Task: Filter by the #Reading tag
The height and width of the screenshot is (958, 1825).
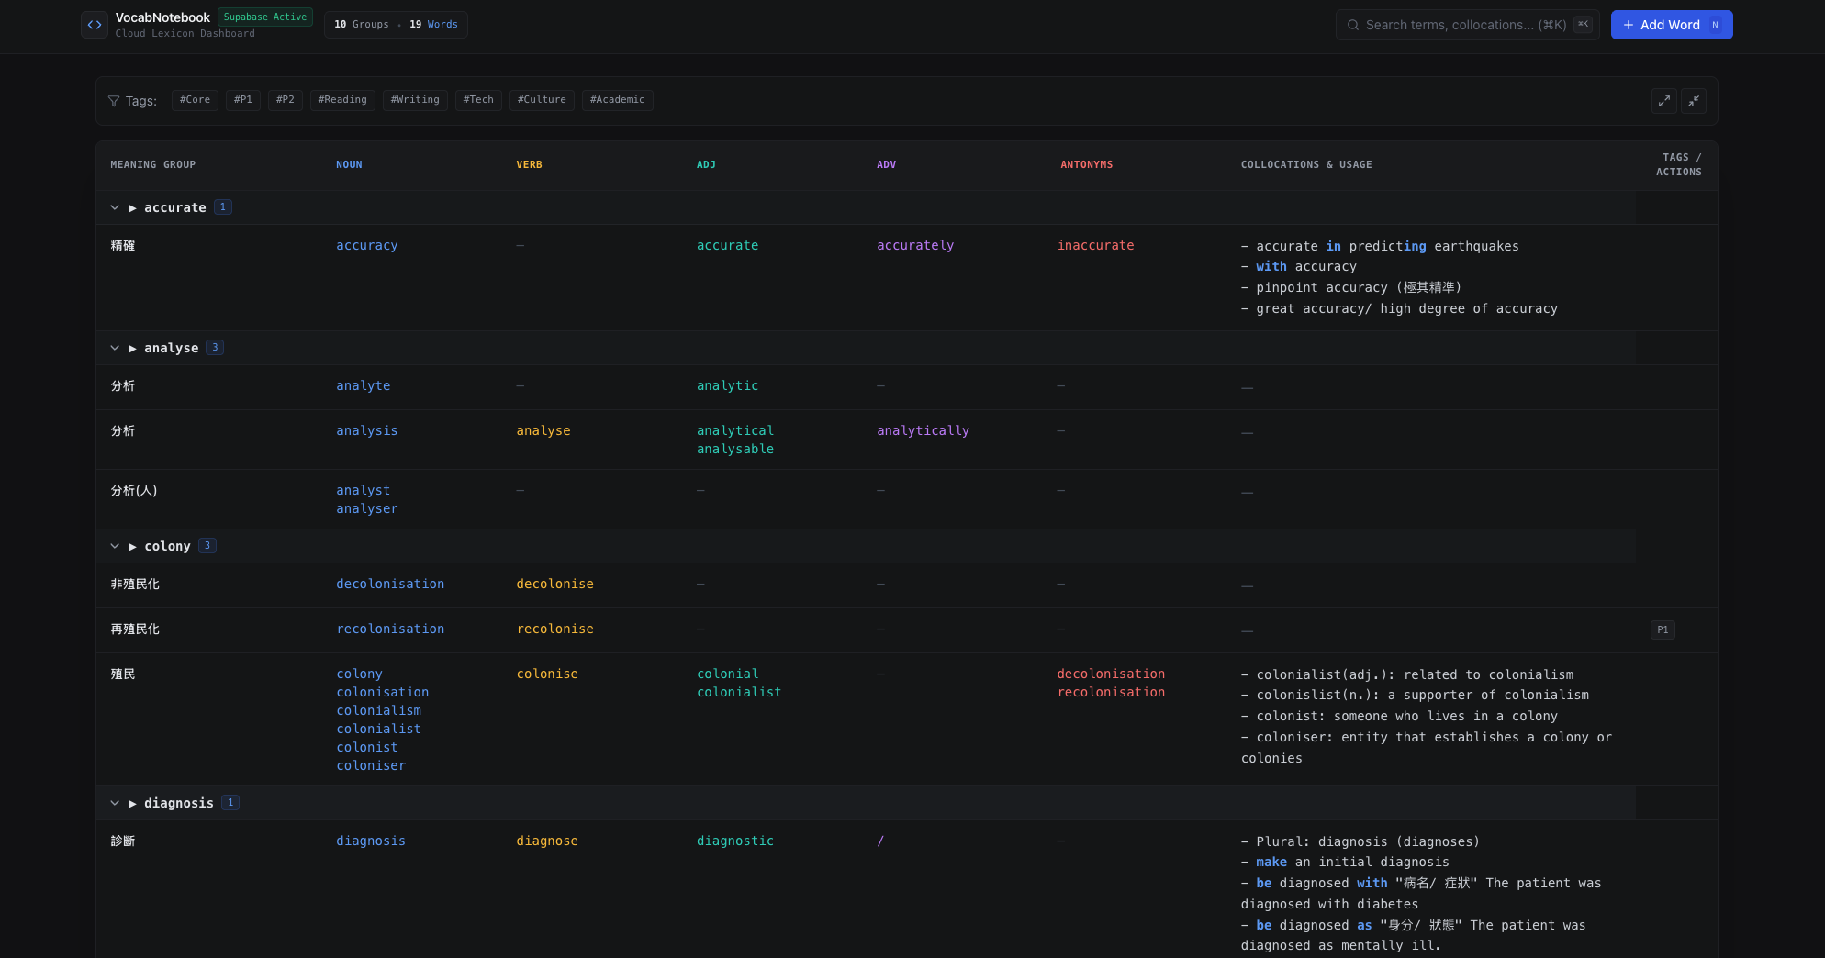Action: [342, 100]
